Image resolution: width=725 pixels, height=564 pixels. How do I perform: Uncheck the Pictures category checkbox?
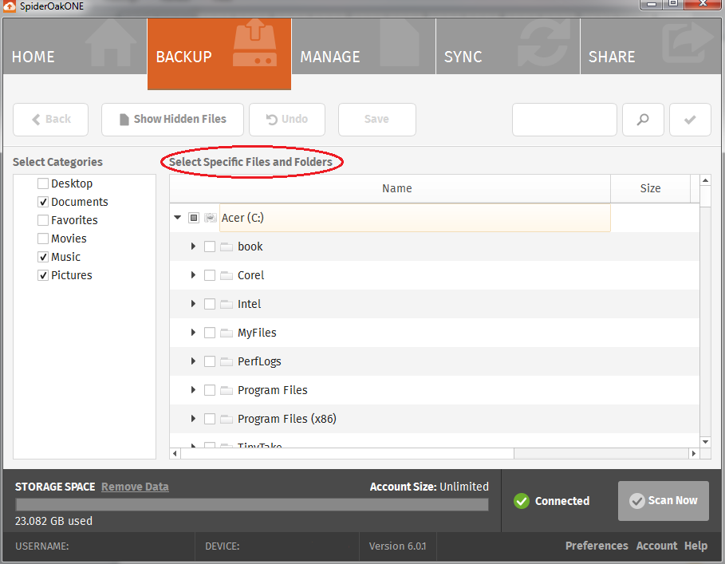[43, 275]
